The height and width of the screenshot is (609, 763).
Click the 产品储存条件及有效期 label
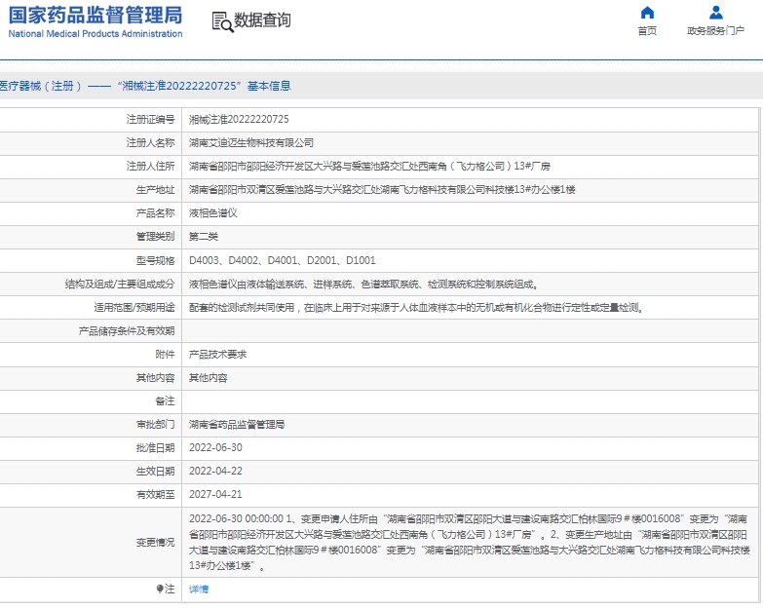[127, 331]
